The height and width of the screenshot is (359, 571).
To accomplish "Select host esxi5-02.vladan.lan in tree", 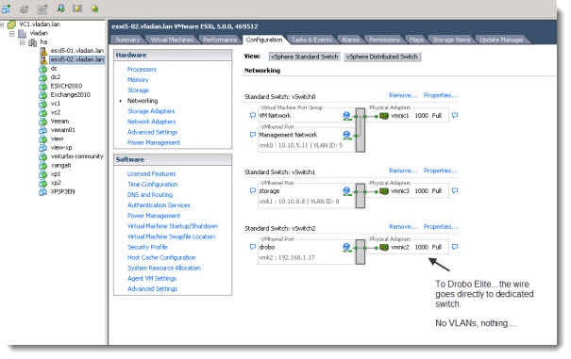I will tap(76, 59).
